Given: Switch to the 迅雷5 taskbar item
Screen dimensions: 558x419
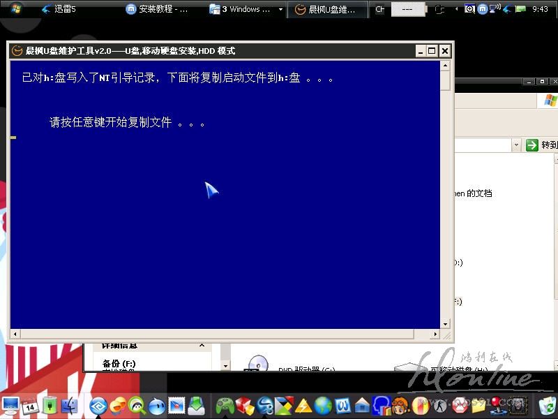Looking at the screenshot, I should [59, 9].
